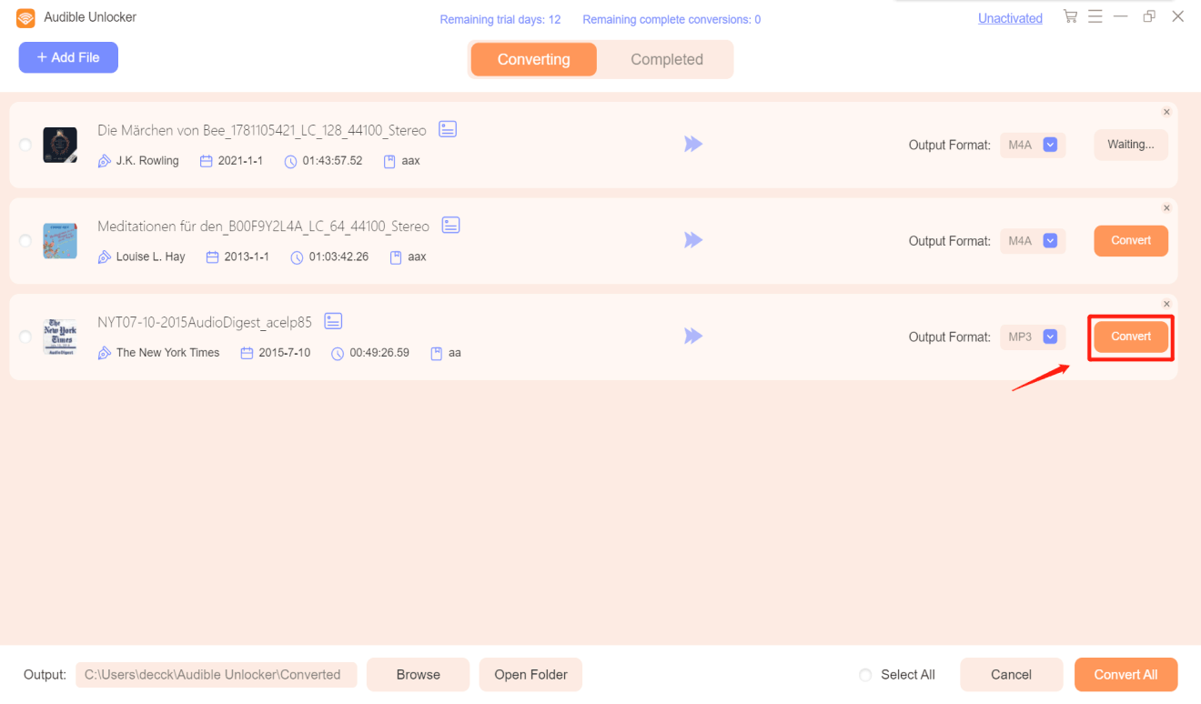Image resolution: width=1201 pixels, height=704 pixels.
Task: Remove Meditationen für den with its X
Action: pos(1166,208)
